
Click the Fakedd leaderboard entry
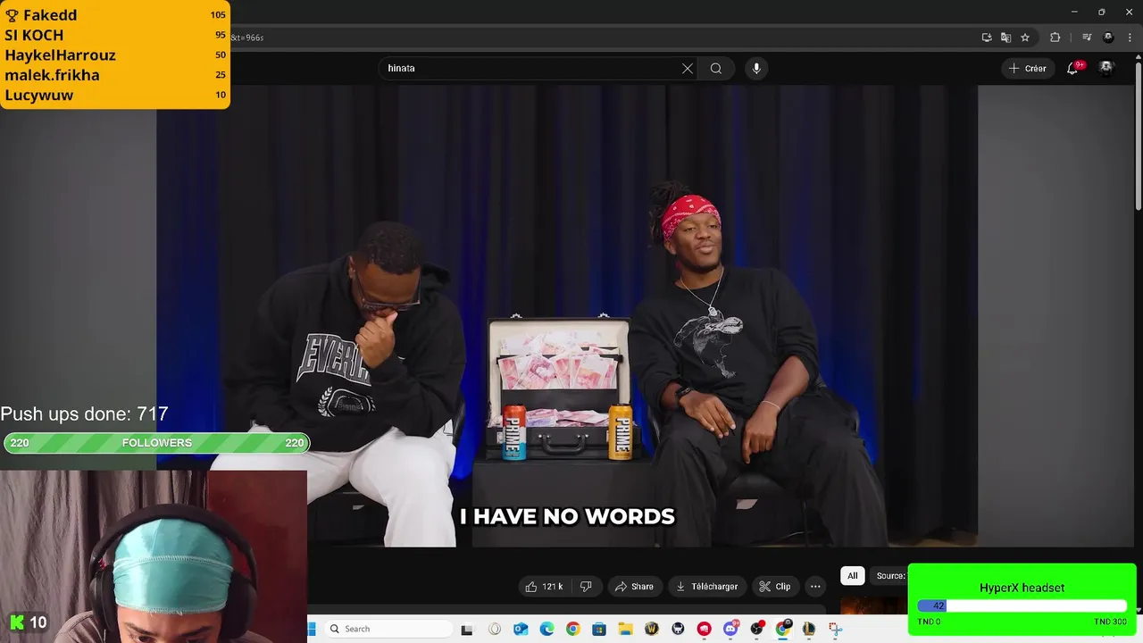115,15
